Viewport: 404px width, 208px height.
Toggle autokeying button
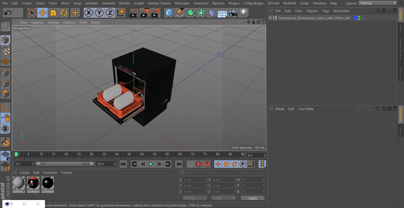tap(198, 164)
